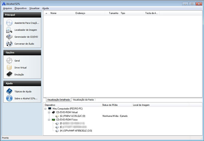
Task: Open the Assistente Para Criação disc icon
Action: (9, 23)
